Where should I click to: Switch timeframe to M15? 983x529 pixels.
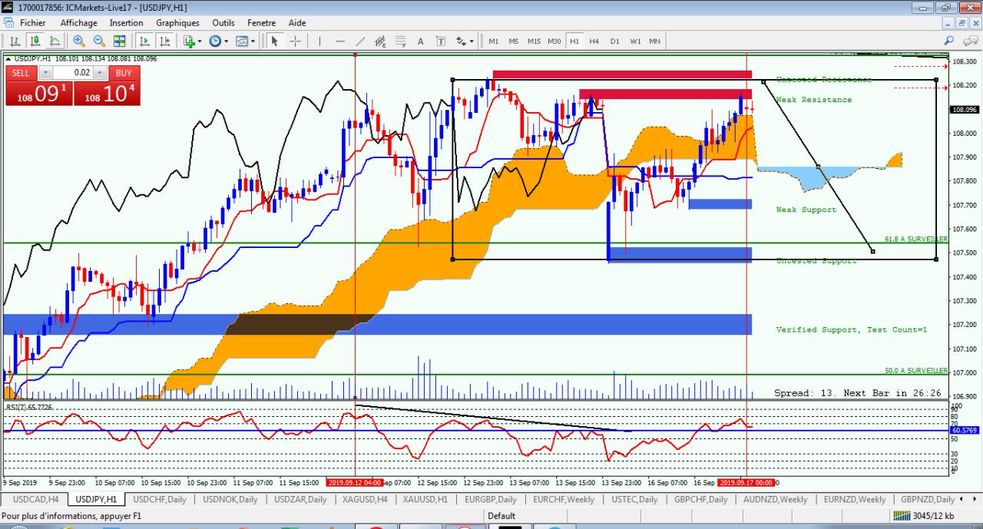[534, 41]
